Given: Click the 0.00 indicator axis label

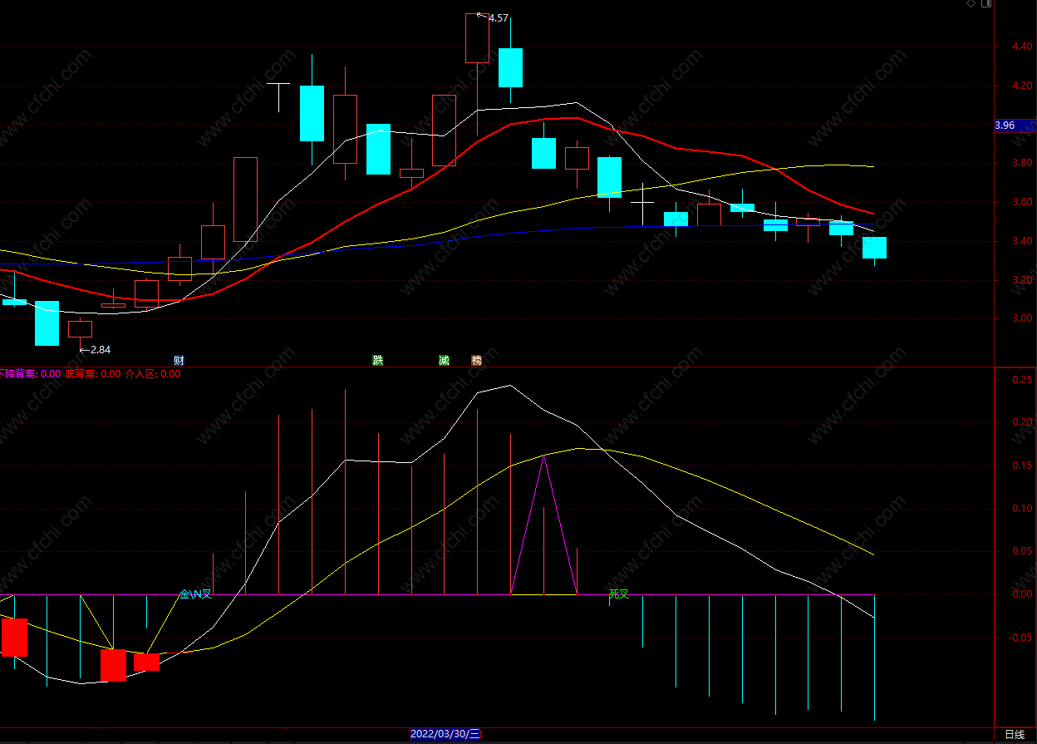Looking at the screenshot, I should pos(1021,594).
